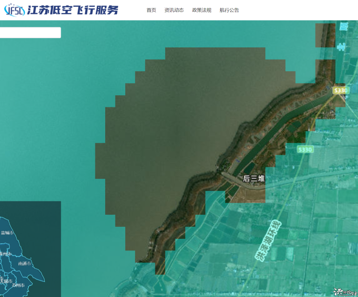Viewport: 358px width, 297px height.
Task: Focus the map search input box
Action: [30, 33]
